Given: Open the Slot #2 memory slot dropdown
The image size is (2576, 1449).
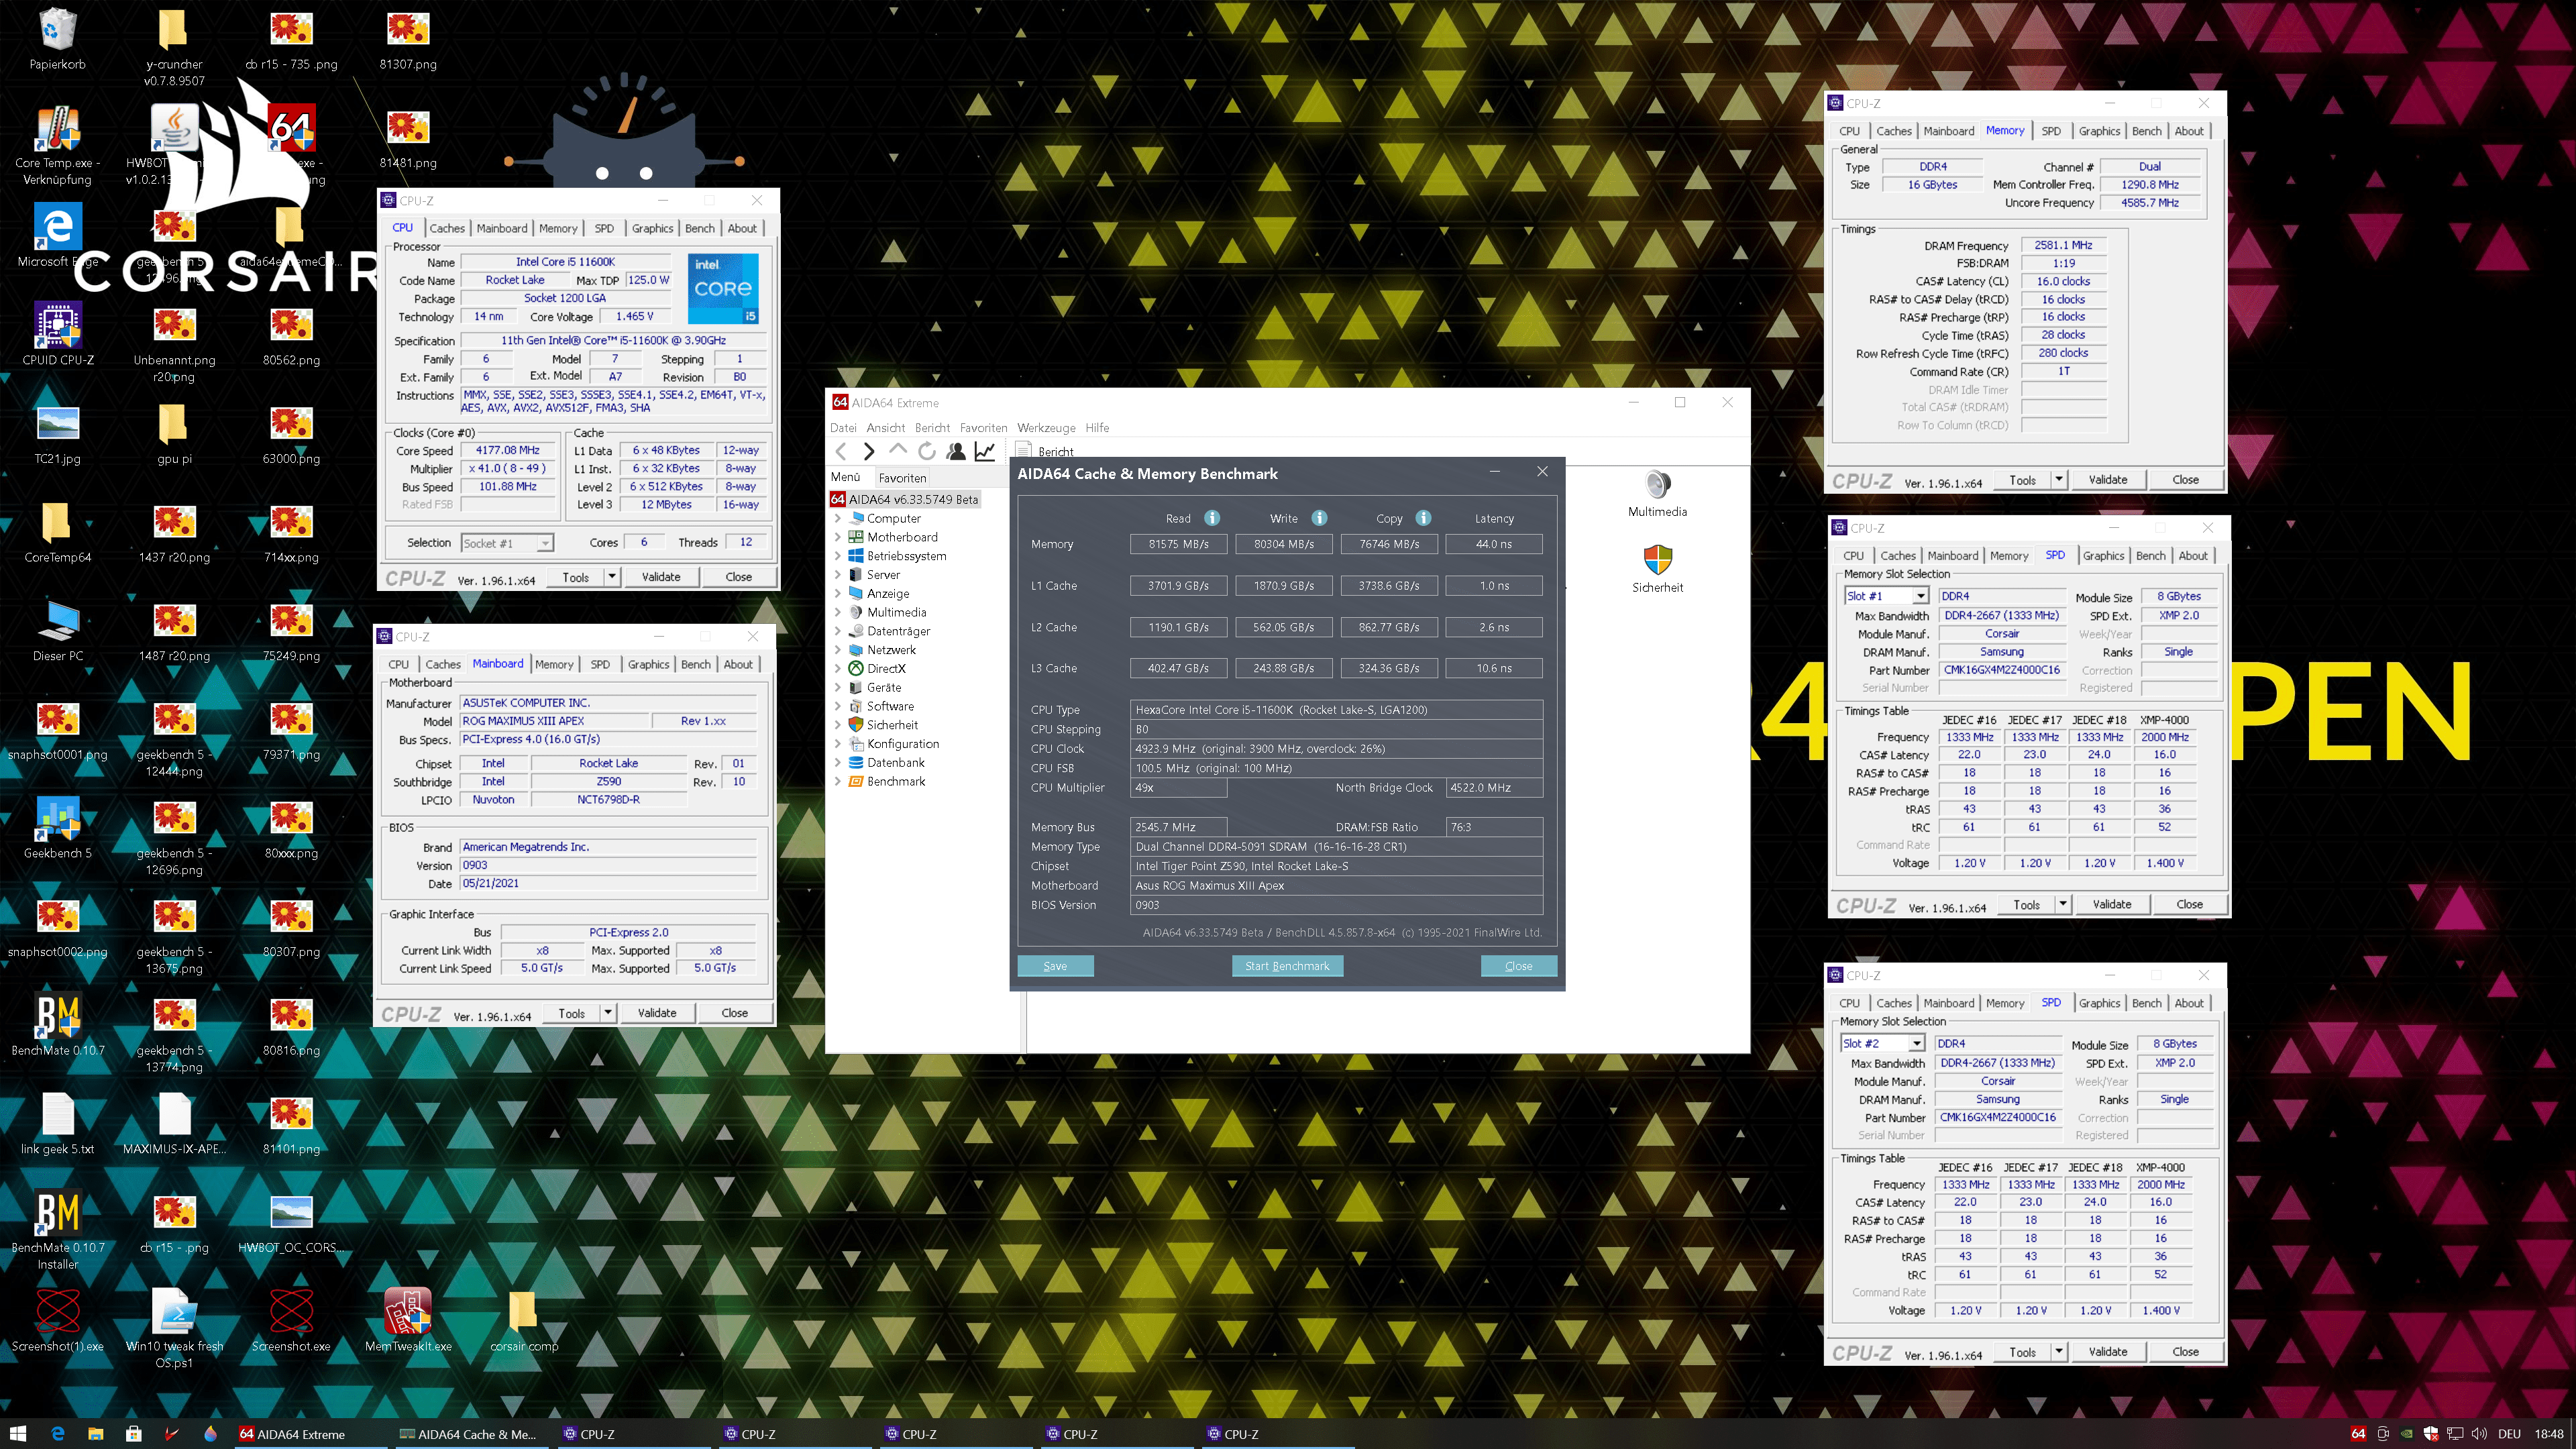Looking at the screenshot, I should tap(1916, 1043).
